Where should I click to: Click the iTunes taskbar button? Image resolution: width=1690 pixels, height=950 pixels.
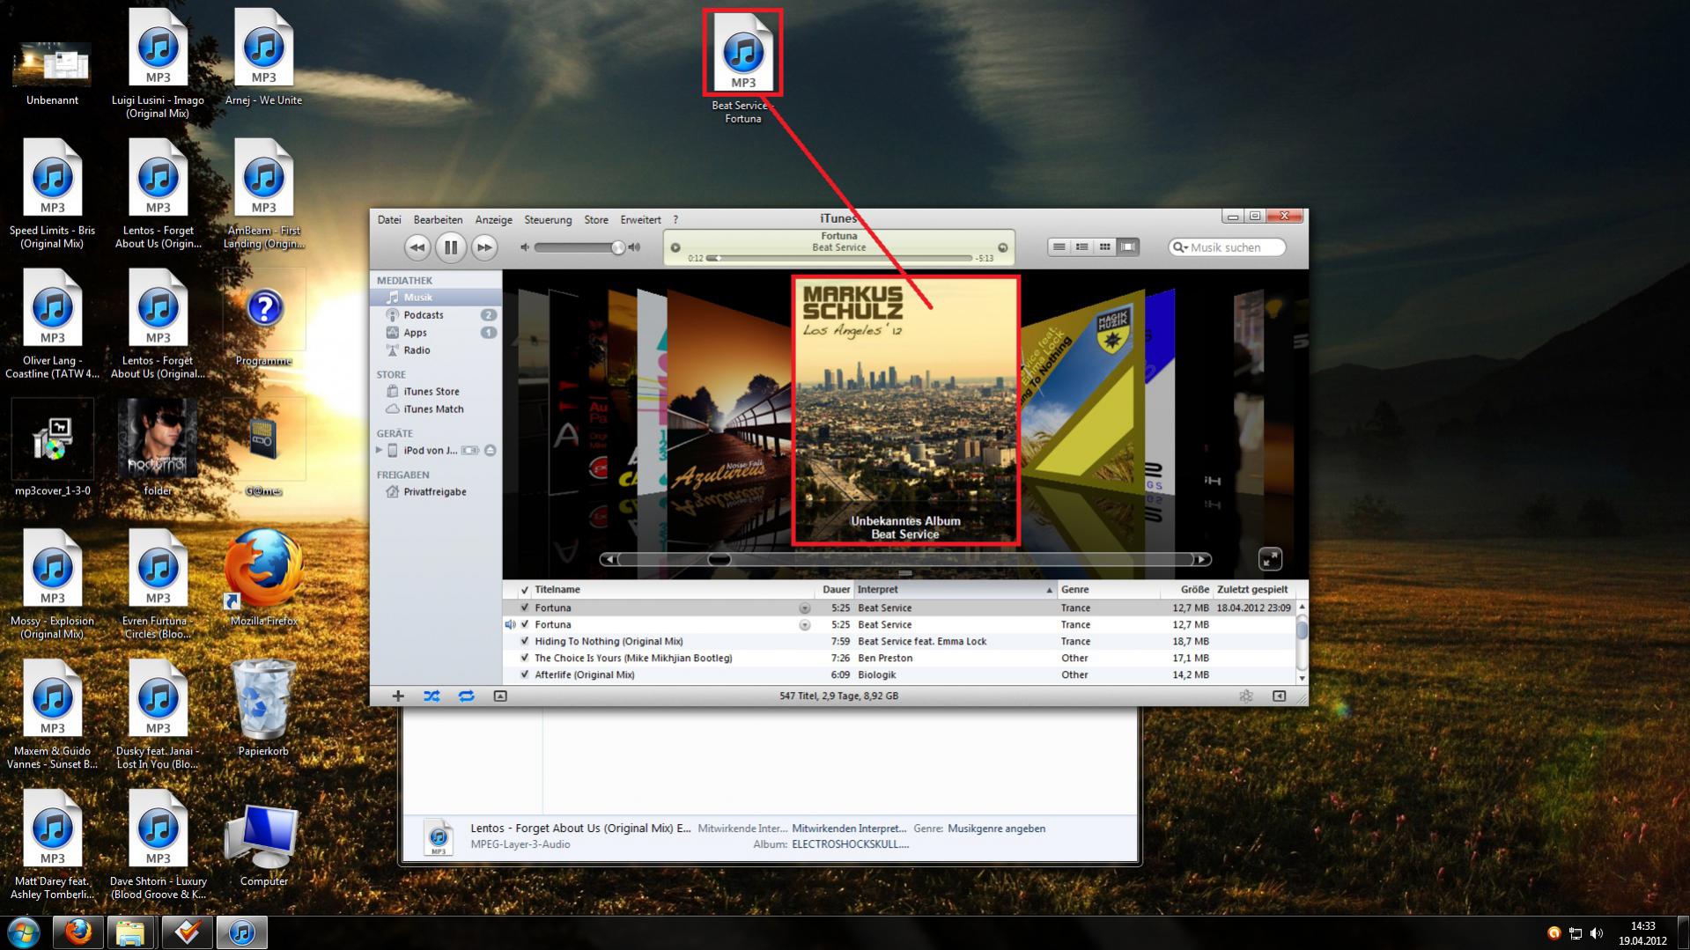[x=242, y=932]
